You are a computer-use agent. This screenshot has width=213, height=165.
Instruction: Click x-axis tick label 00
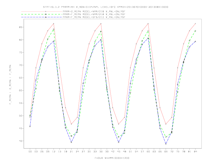click(x=30, y=152)
